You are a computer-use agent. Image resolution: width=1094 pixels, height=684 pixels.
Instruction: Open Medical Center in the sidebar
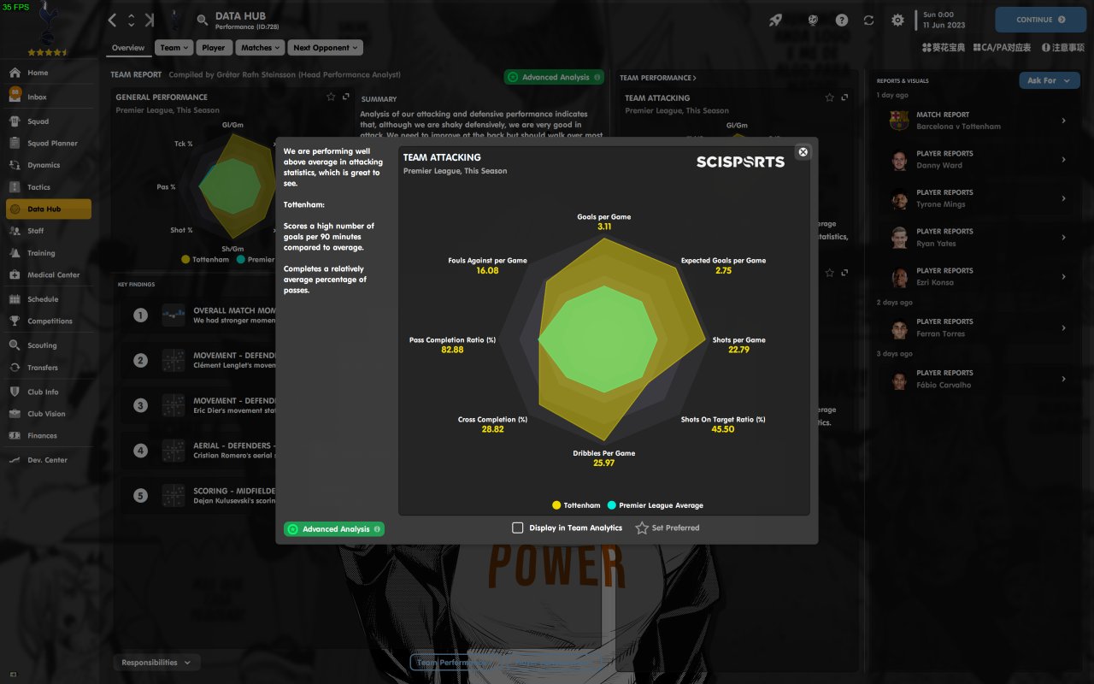[x=48, y=275]
